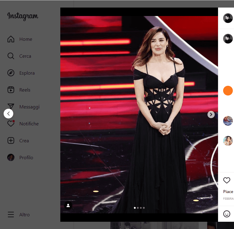Screen dimensions: 234x229
Task: Jump to third carousel dot
Action: [x=141, y=208]
